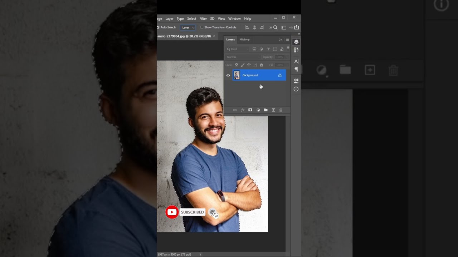Click the link layers icon
The image size is (458, 257).
(235, 110)
